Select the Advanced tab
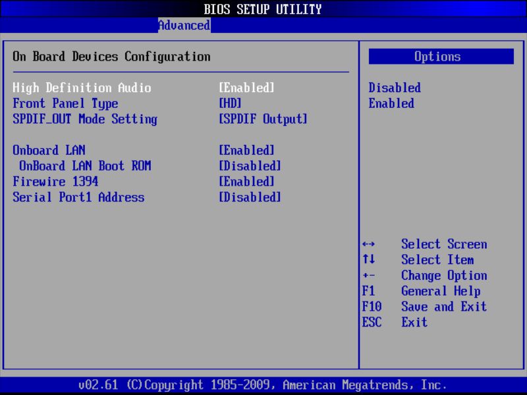 184,25
